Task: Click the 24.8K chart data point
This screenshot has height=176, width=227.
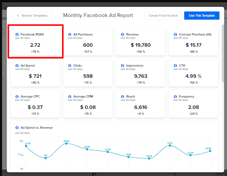Action: (x=210, y=151)
